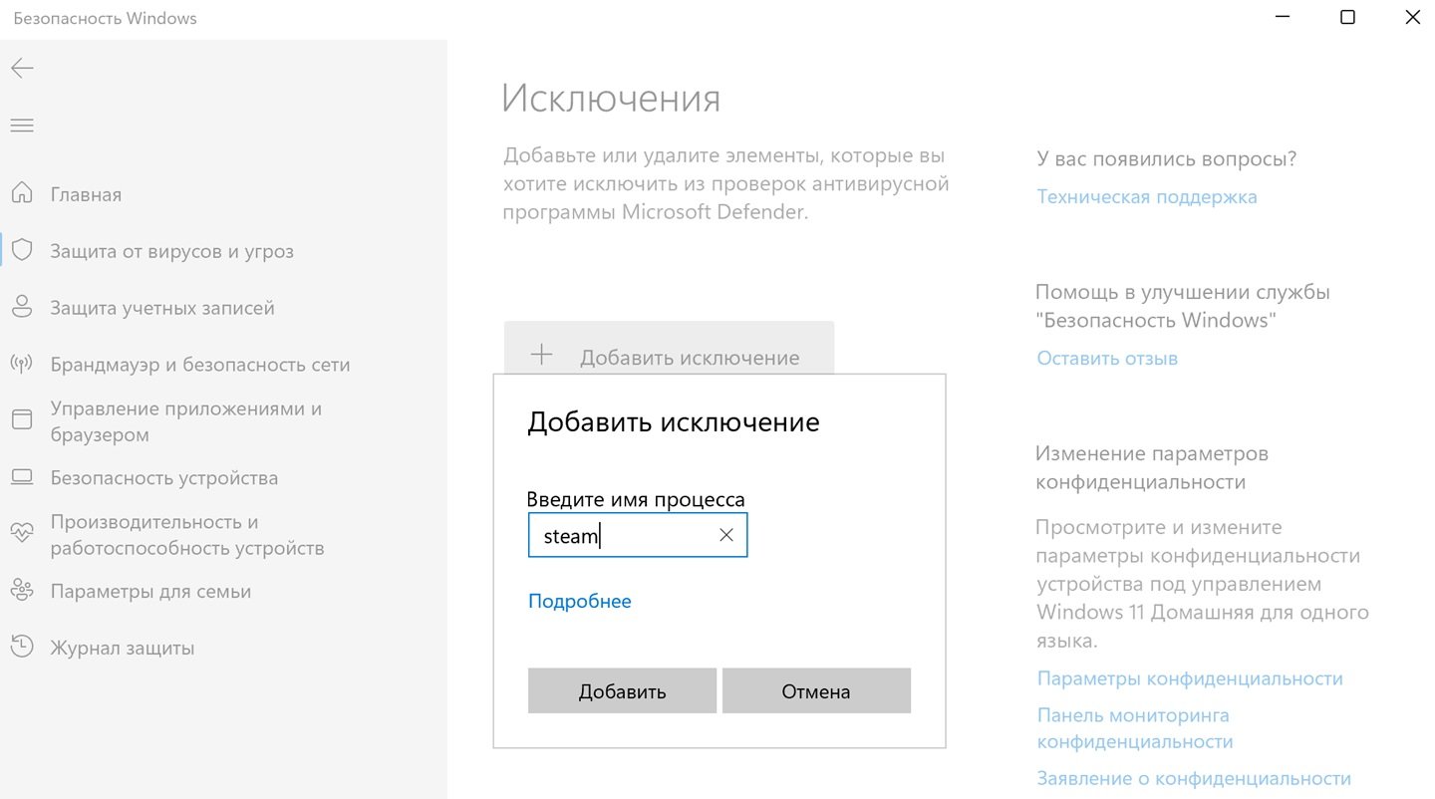
Task: Click the family icon for family options
Action: point(22,591)
